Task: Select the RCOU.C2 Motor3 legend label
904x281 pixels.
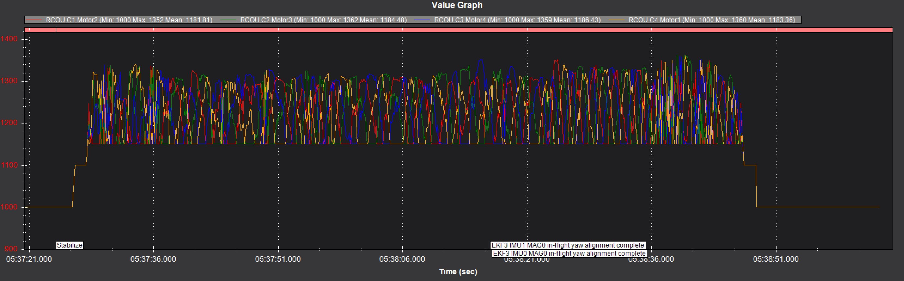Action: (x=323, y=20)
